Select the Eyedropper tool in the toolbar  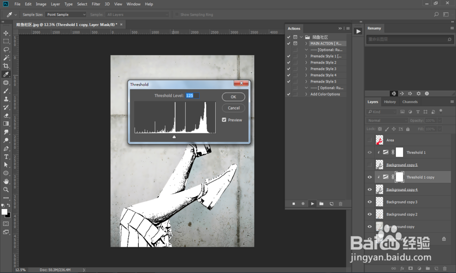6,74
